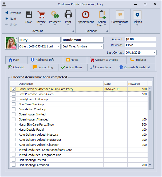Click the last name field Bonderson
The image size is (162, 177).
82,40
